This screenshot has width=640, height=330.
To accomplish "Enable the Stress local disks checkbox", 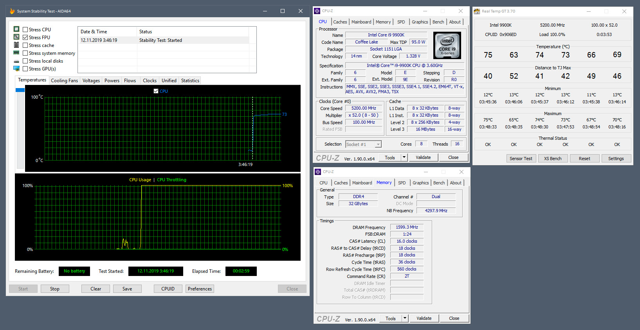I will click(x=25, y=61).
